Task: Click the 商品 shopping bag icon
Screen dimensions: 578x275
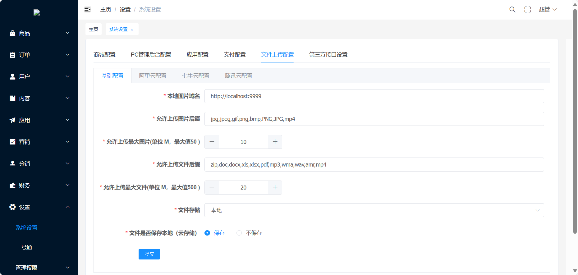Action: (x=12, y=33)
